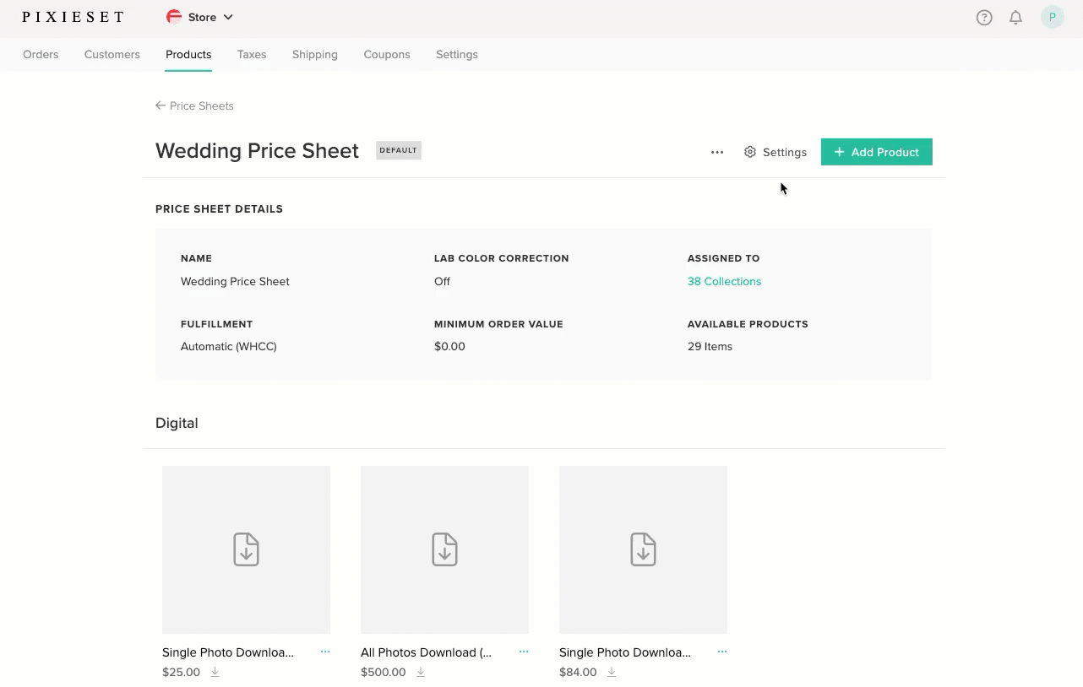Open the All Photos Download thumbnail

tap(444, 549)
